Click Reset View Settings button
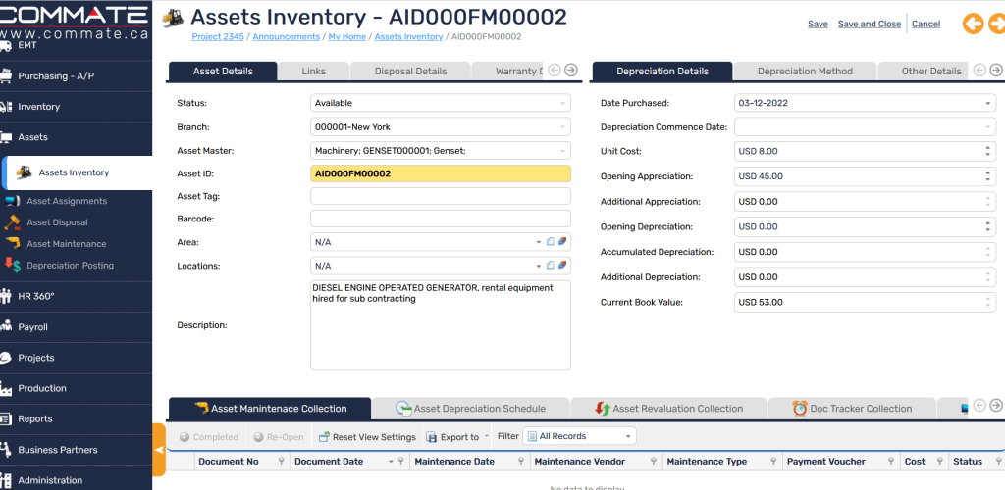The image size is (1005, 490). [367, 437]
